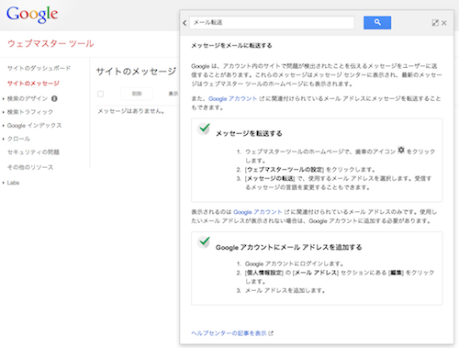
Task: Toggle the select-all messages checkbox
Action: pos(100,94)
